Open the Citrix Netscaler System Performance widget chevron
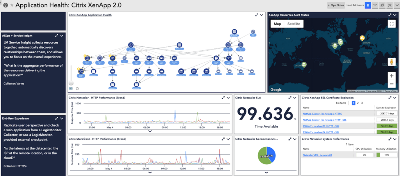This screenshot has height=176, width=400. [395, 139]
